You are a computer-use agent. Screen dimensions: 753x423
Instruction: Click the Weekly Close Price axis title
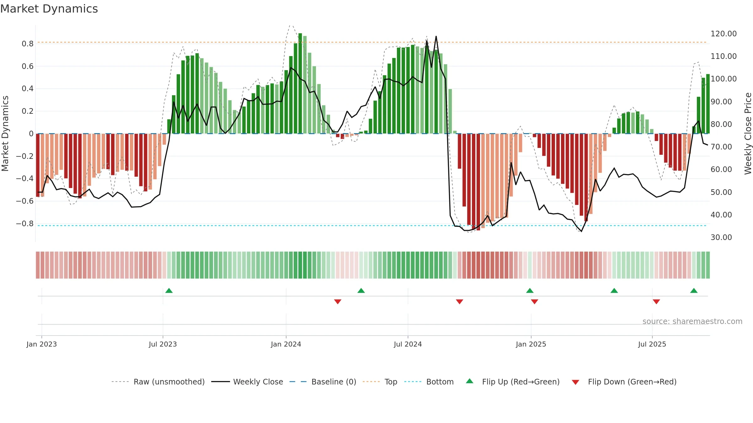click(x=748, y=133)
